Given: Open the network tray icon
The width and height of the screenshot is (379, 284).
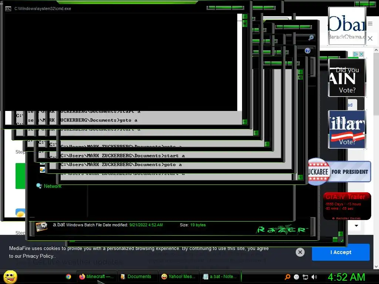Looking at the screenshot, I should click(x=305, y=277).
